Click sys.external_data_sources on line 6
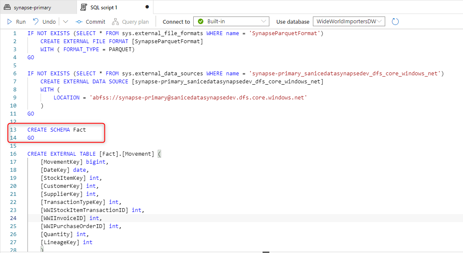The height and width of the screenshot is (253, 463). 163,74
